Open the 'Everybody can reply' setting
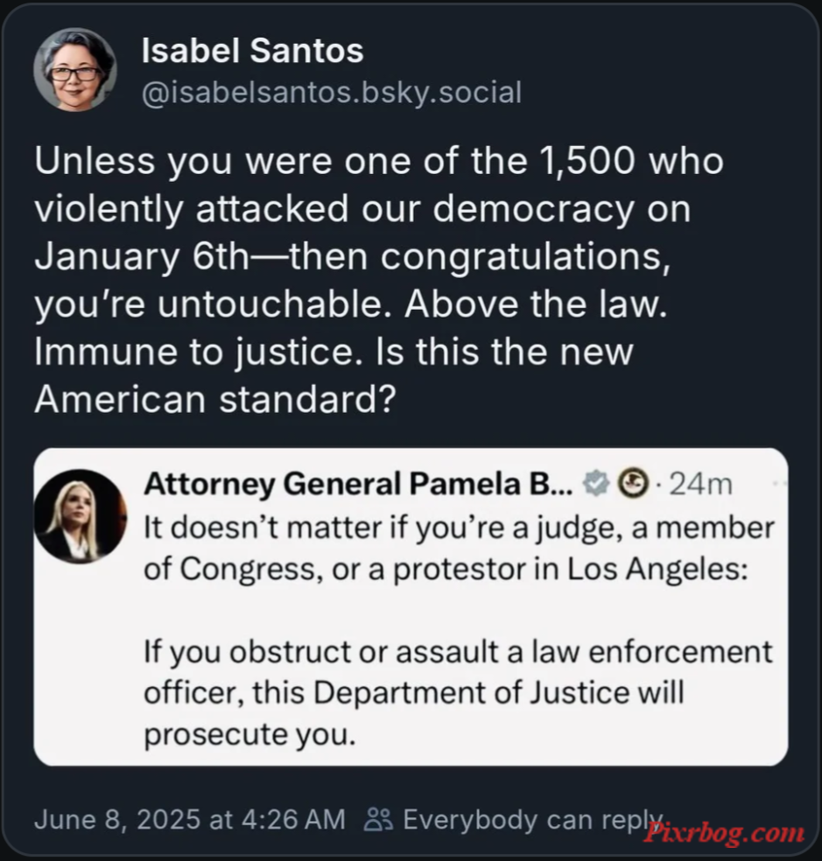Image resolution: width=822 pixels, height=861 pixels. (533, 820)
